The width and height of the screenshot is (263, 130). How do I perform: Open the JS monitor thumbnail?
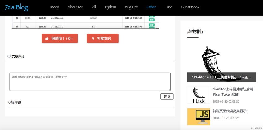199,117
